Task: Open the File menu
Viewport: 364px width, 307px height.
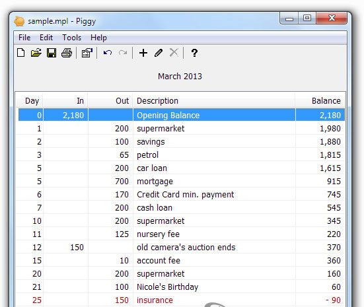Action: [x=24, y=38]
